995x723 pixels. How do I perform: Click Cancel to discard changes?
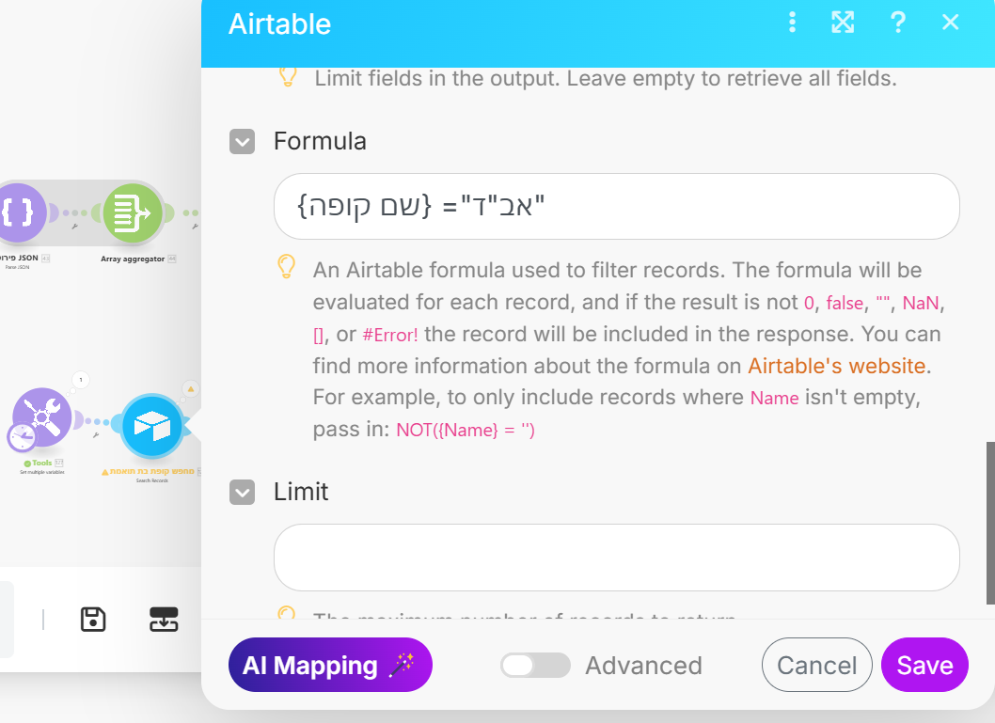tap(816, 666)
